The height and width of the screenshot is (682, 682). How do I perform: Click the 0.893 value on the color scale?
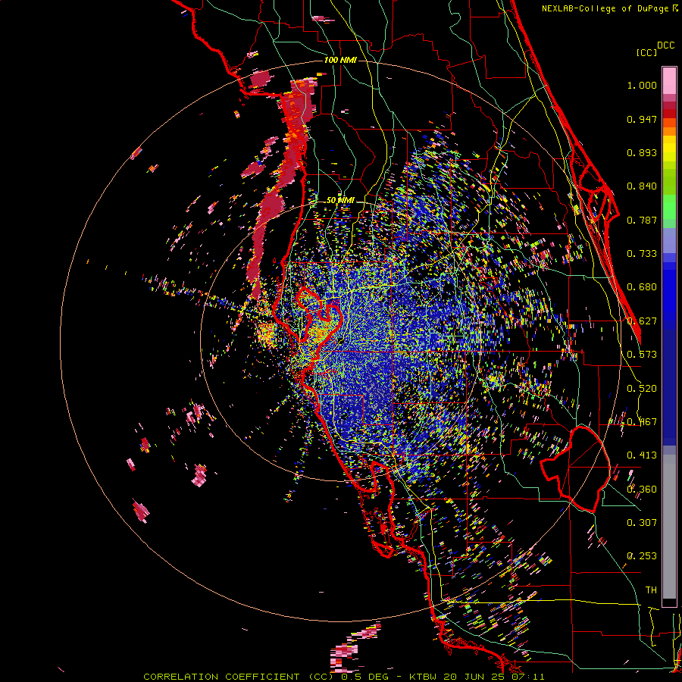pos(642,152)
